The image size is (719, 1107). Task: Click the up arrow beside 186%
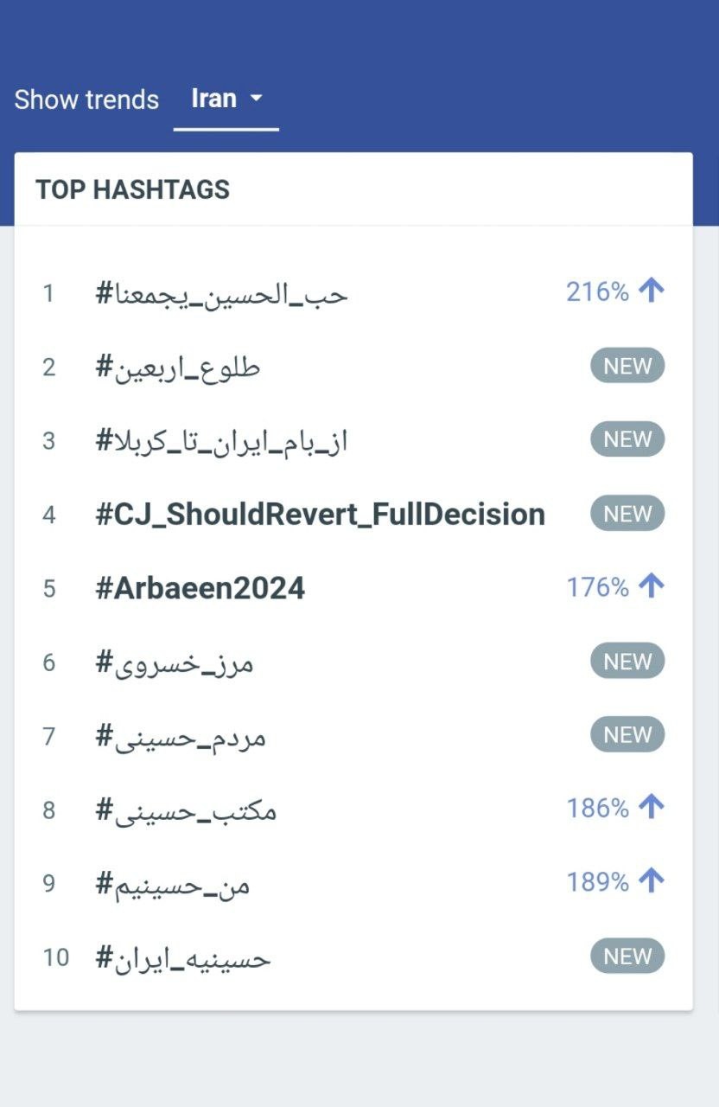[651, 808]
